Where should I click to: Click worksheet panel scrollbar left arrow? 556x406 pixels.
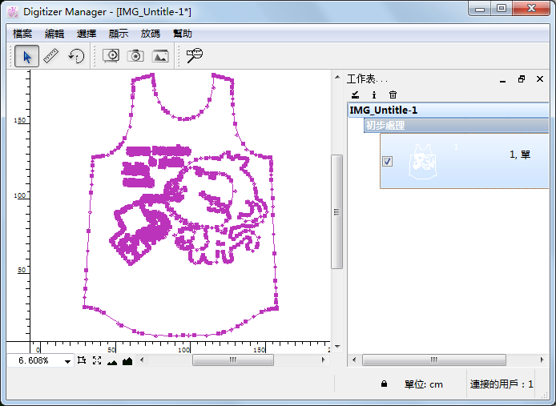353,360
